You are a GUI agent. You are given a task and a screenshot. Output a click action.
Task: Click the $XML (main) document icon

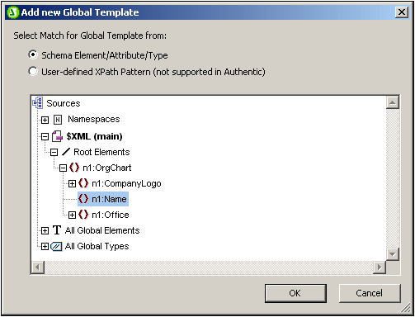pos(57,136)
